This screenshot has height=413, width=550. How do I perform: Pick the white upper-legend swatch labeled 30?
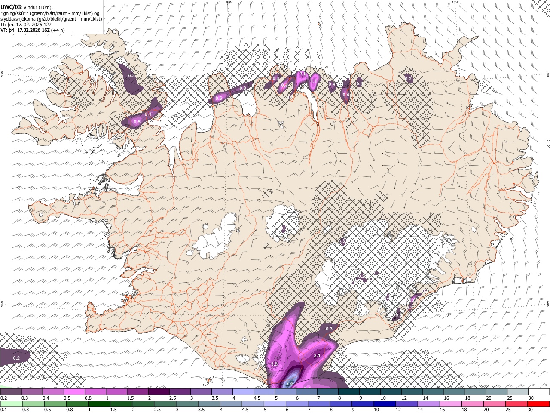(539, 391)
